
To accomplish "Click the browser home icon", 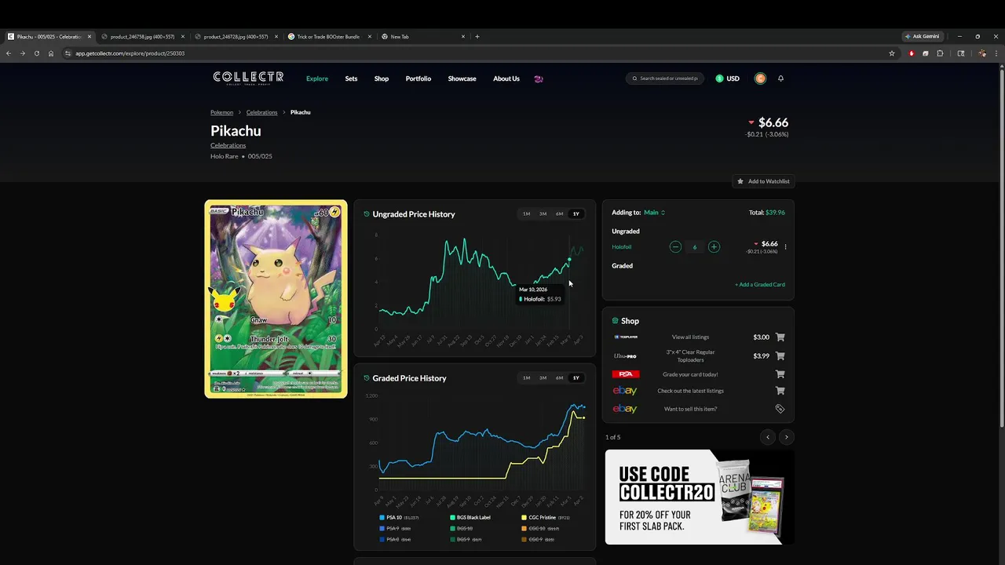I will tap(51, 53).
